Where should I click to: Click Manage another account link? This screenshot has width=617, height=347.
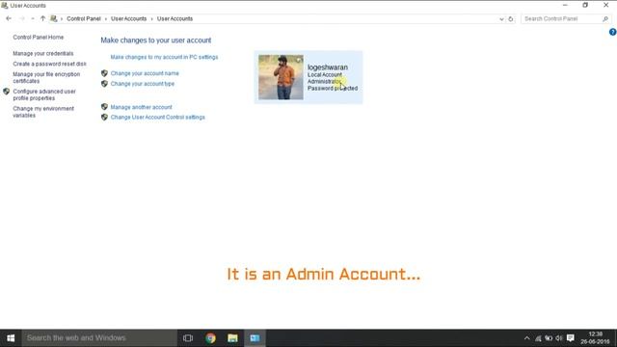point(141,107)
